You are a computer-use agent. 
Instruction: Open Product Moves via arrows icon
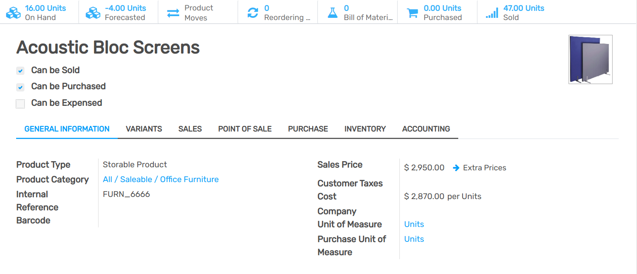[x=173, y=13]
